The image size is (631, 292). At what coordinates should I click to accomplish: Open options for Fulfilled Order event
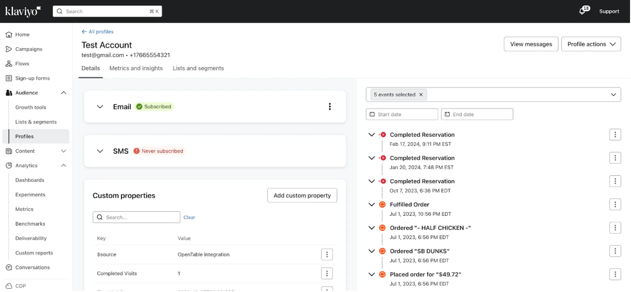click(615, 205)
